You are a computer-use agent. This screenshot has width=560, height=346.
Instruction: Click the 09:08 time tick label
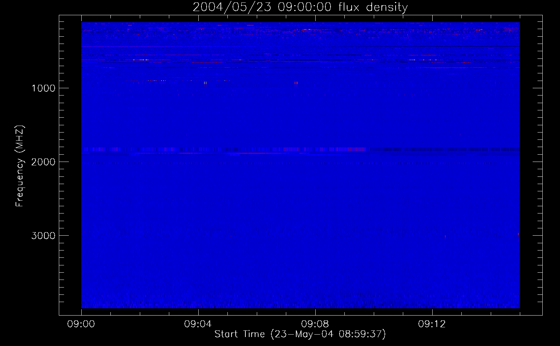[x=315, y=324]
